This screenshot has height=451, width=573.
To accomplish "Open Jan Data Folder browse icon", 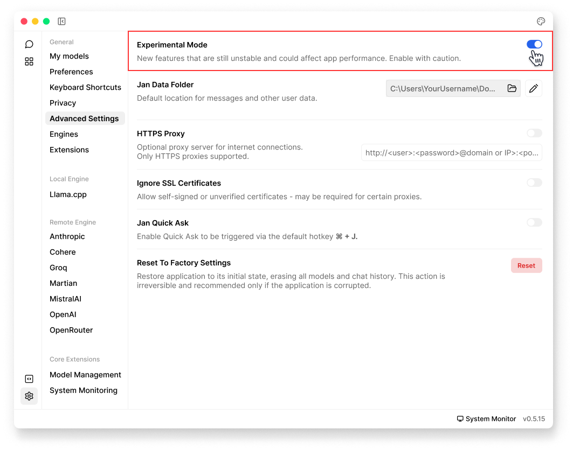I will point(512,89).
